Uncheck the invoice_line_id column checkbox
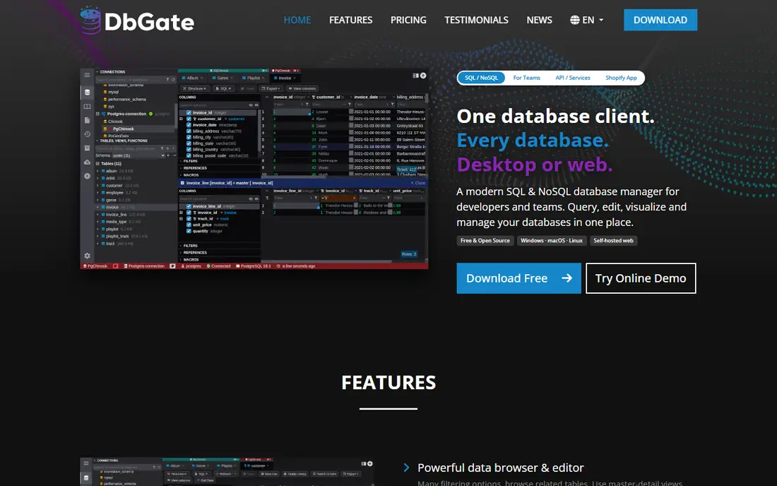Image resolution: width=777 pixels, height=486 pixels. (x=189, y=206)
